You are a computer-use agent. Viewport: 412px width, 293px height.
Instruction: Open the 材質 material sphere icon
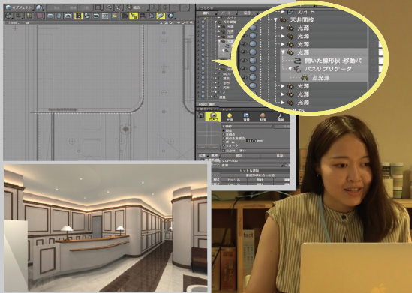coord(263,117)
